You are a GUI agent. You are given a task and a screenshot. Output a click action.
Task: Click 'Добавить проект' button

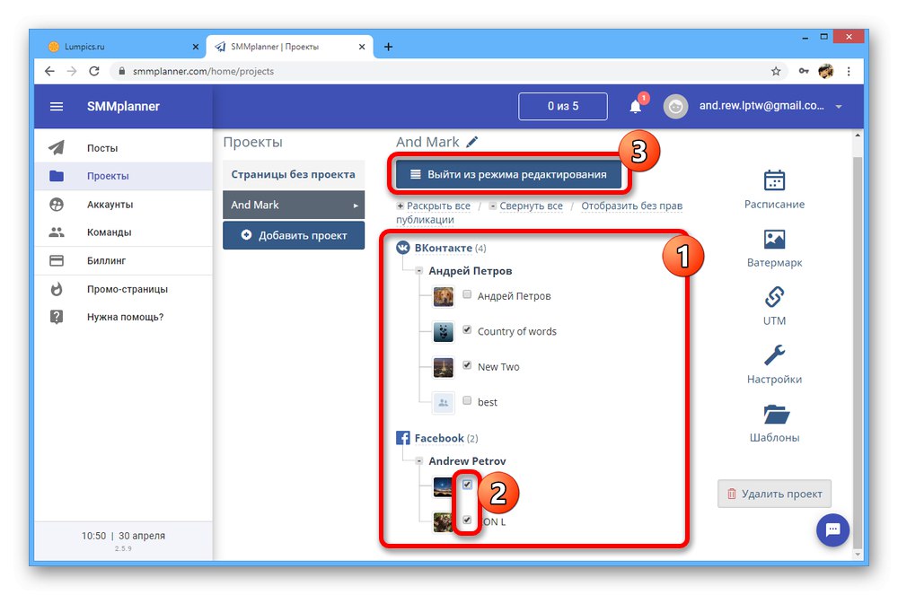tap(294, 235)
